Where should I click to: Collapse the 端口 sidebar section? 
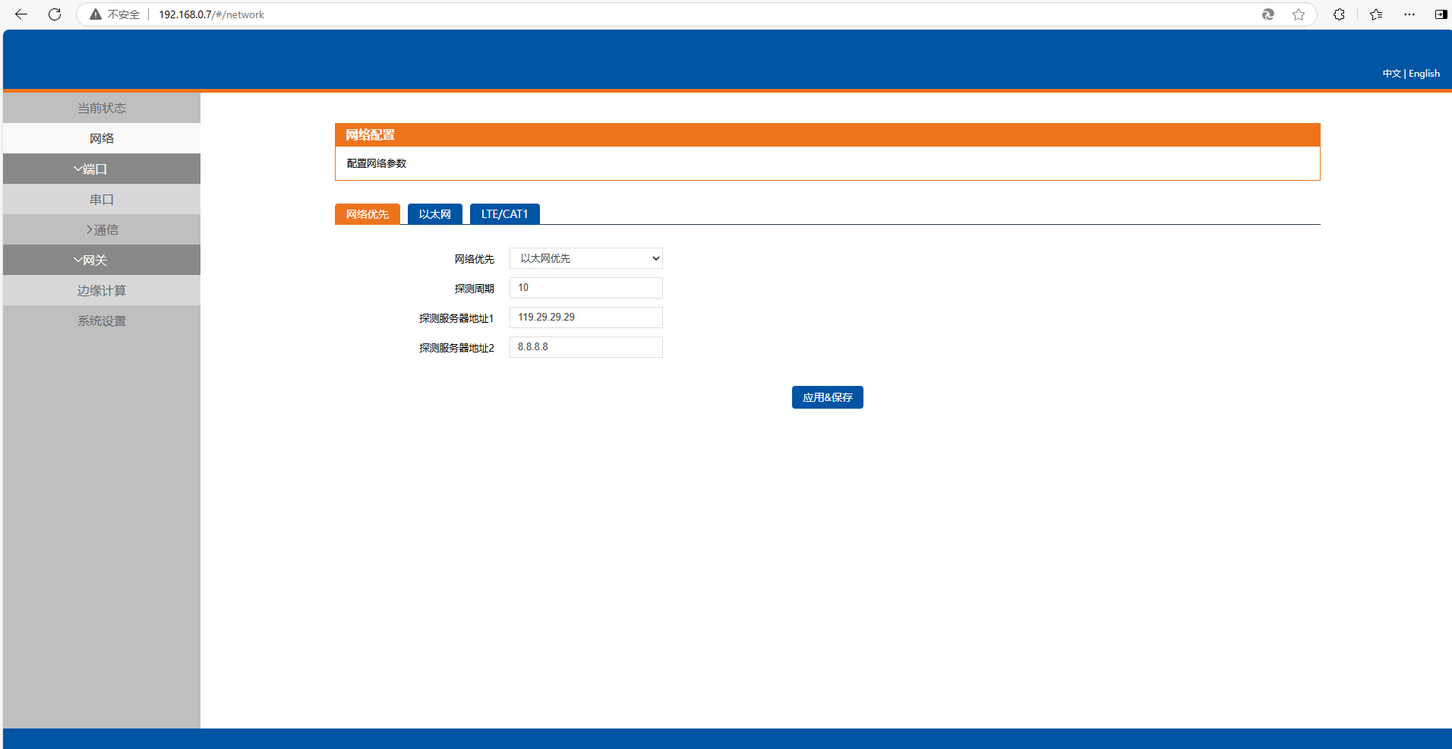tap(102, 169)
